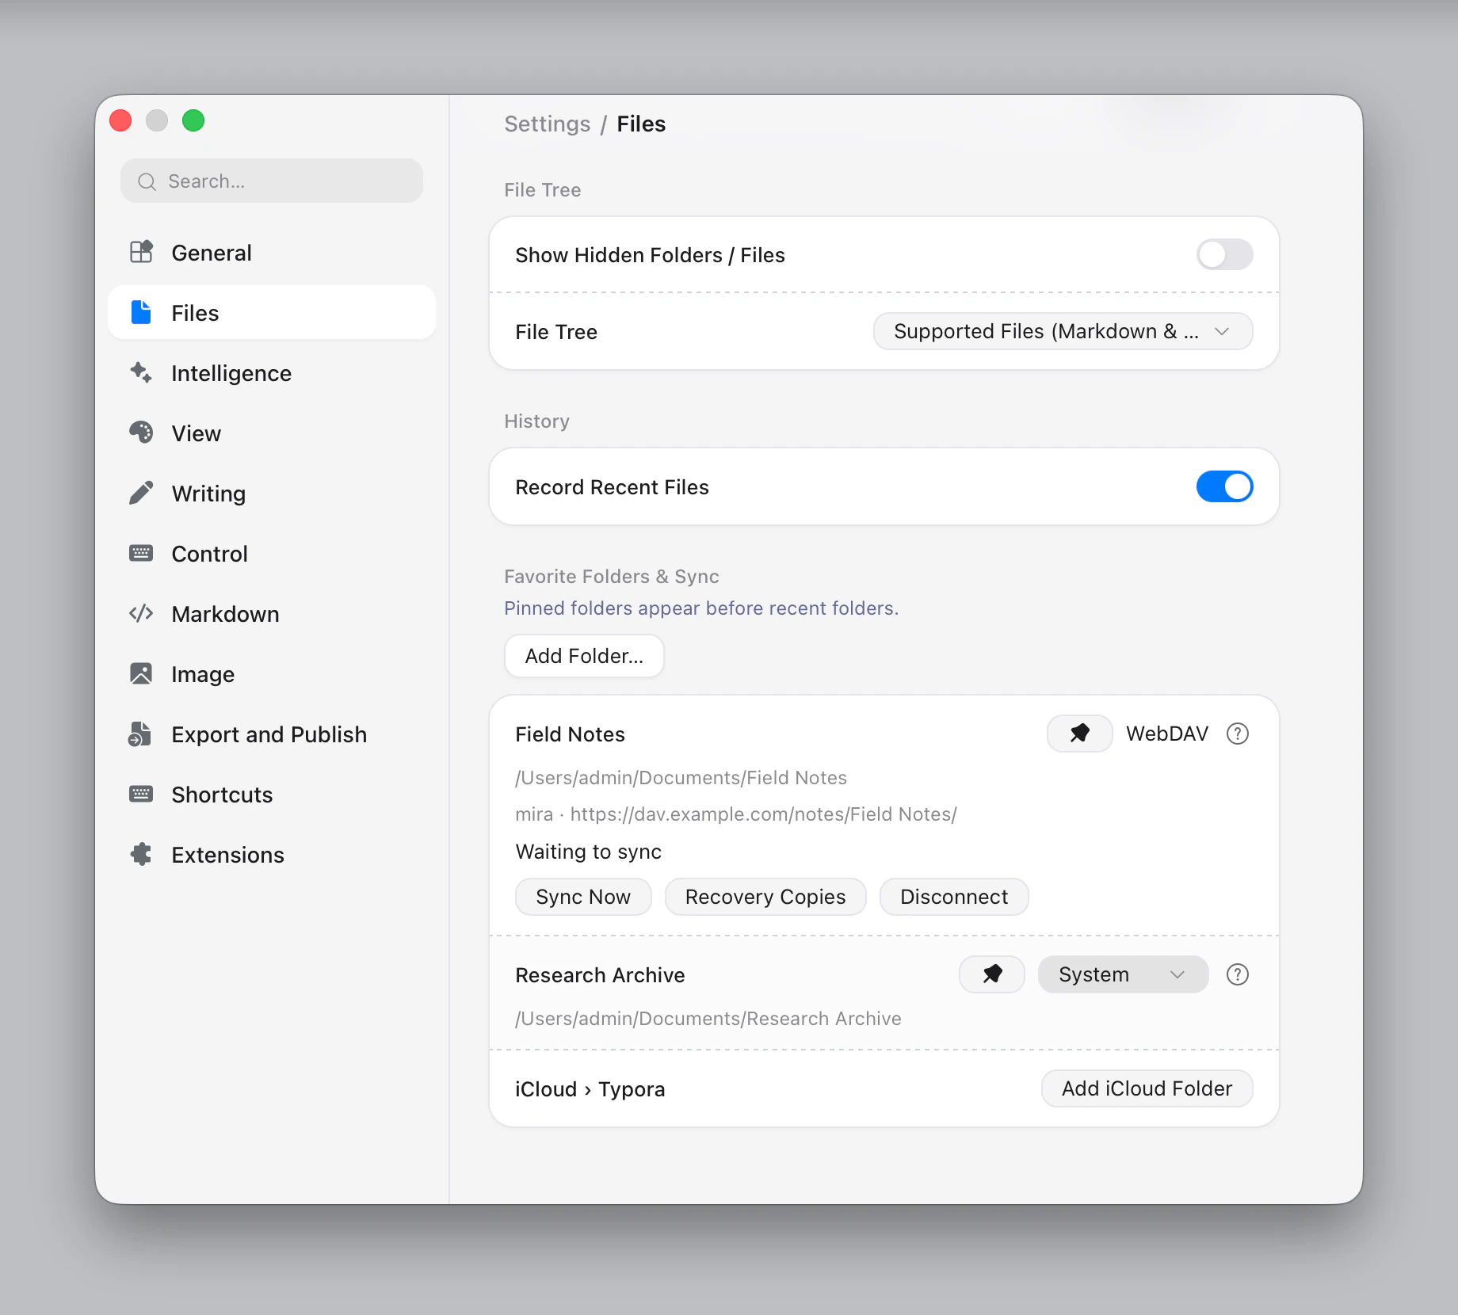
Task: Click the File Tree section heading
Action: 543,190
